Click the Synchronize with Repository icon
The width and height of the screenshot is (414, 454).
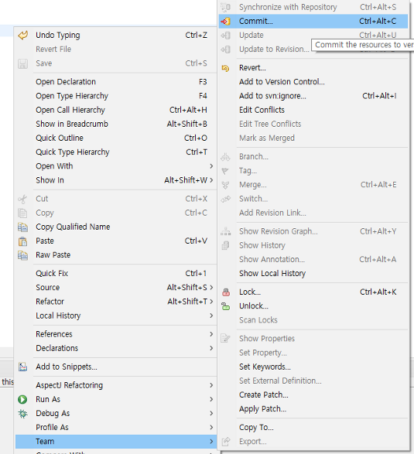(x=226, y=7)
